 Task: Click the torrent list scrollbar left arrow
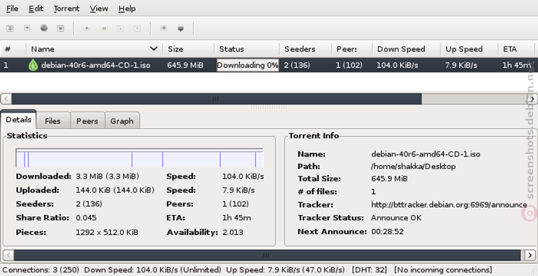(6, 99)
